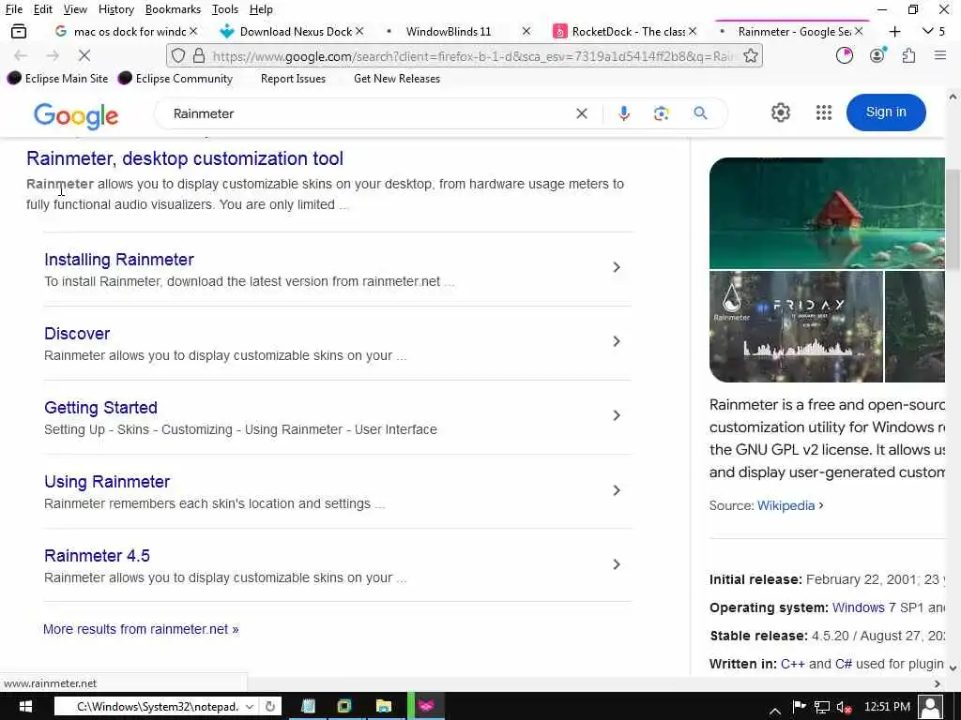This screenshot has width=961, height=720.
Task: Open File Explorer folder in taskbar
Action: (x=384, y=707)
